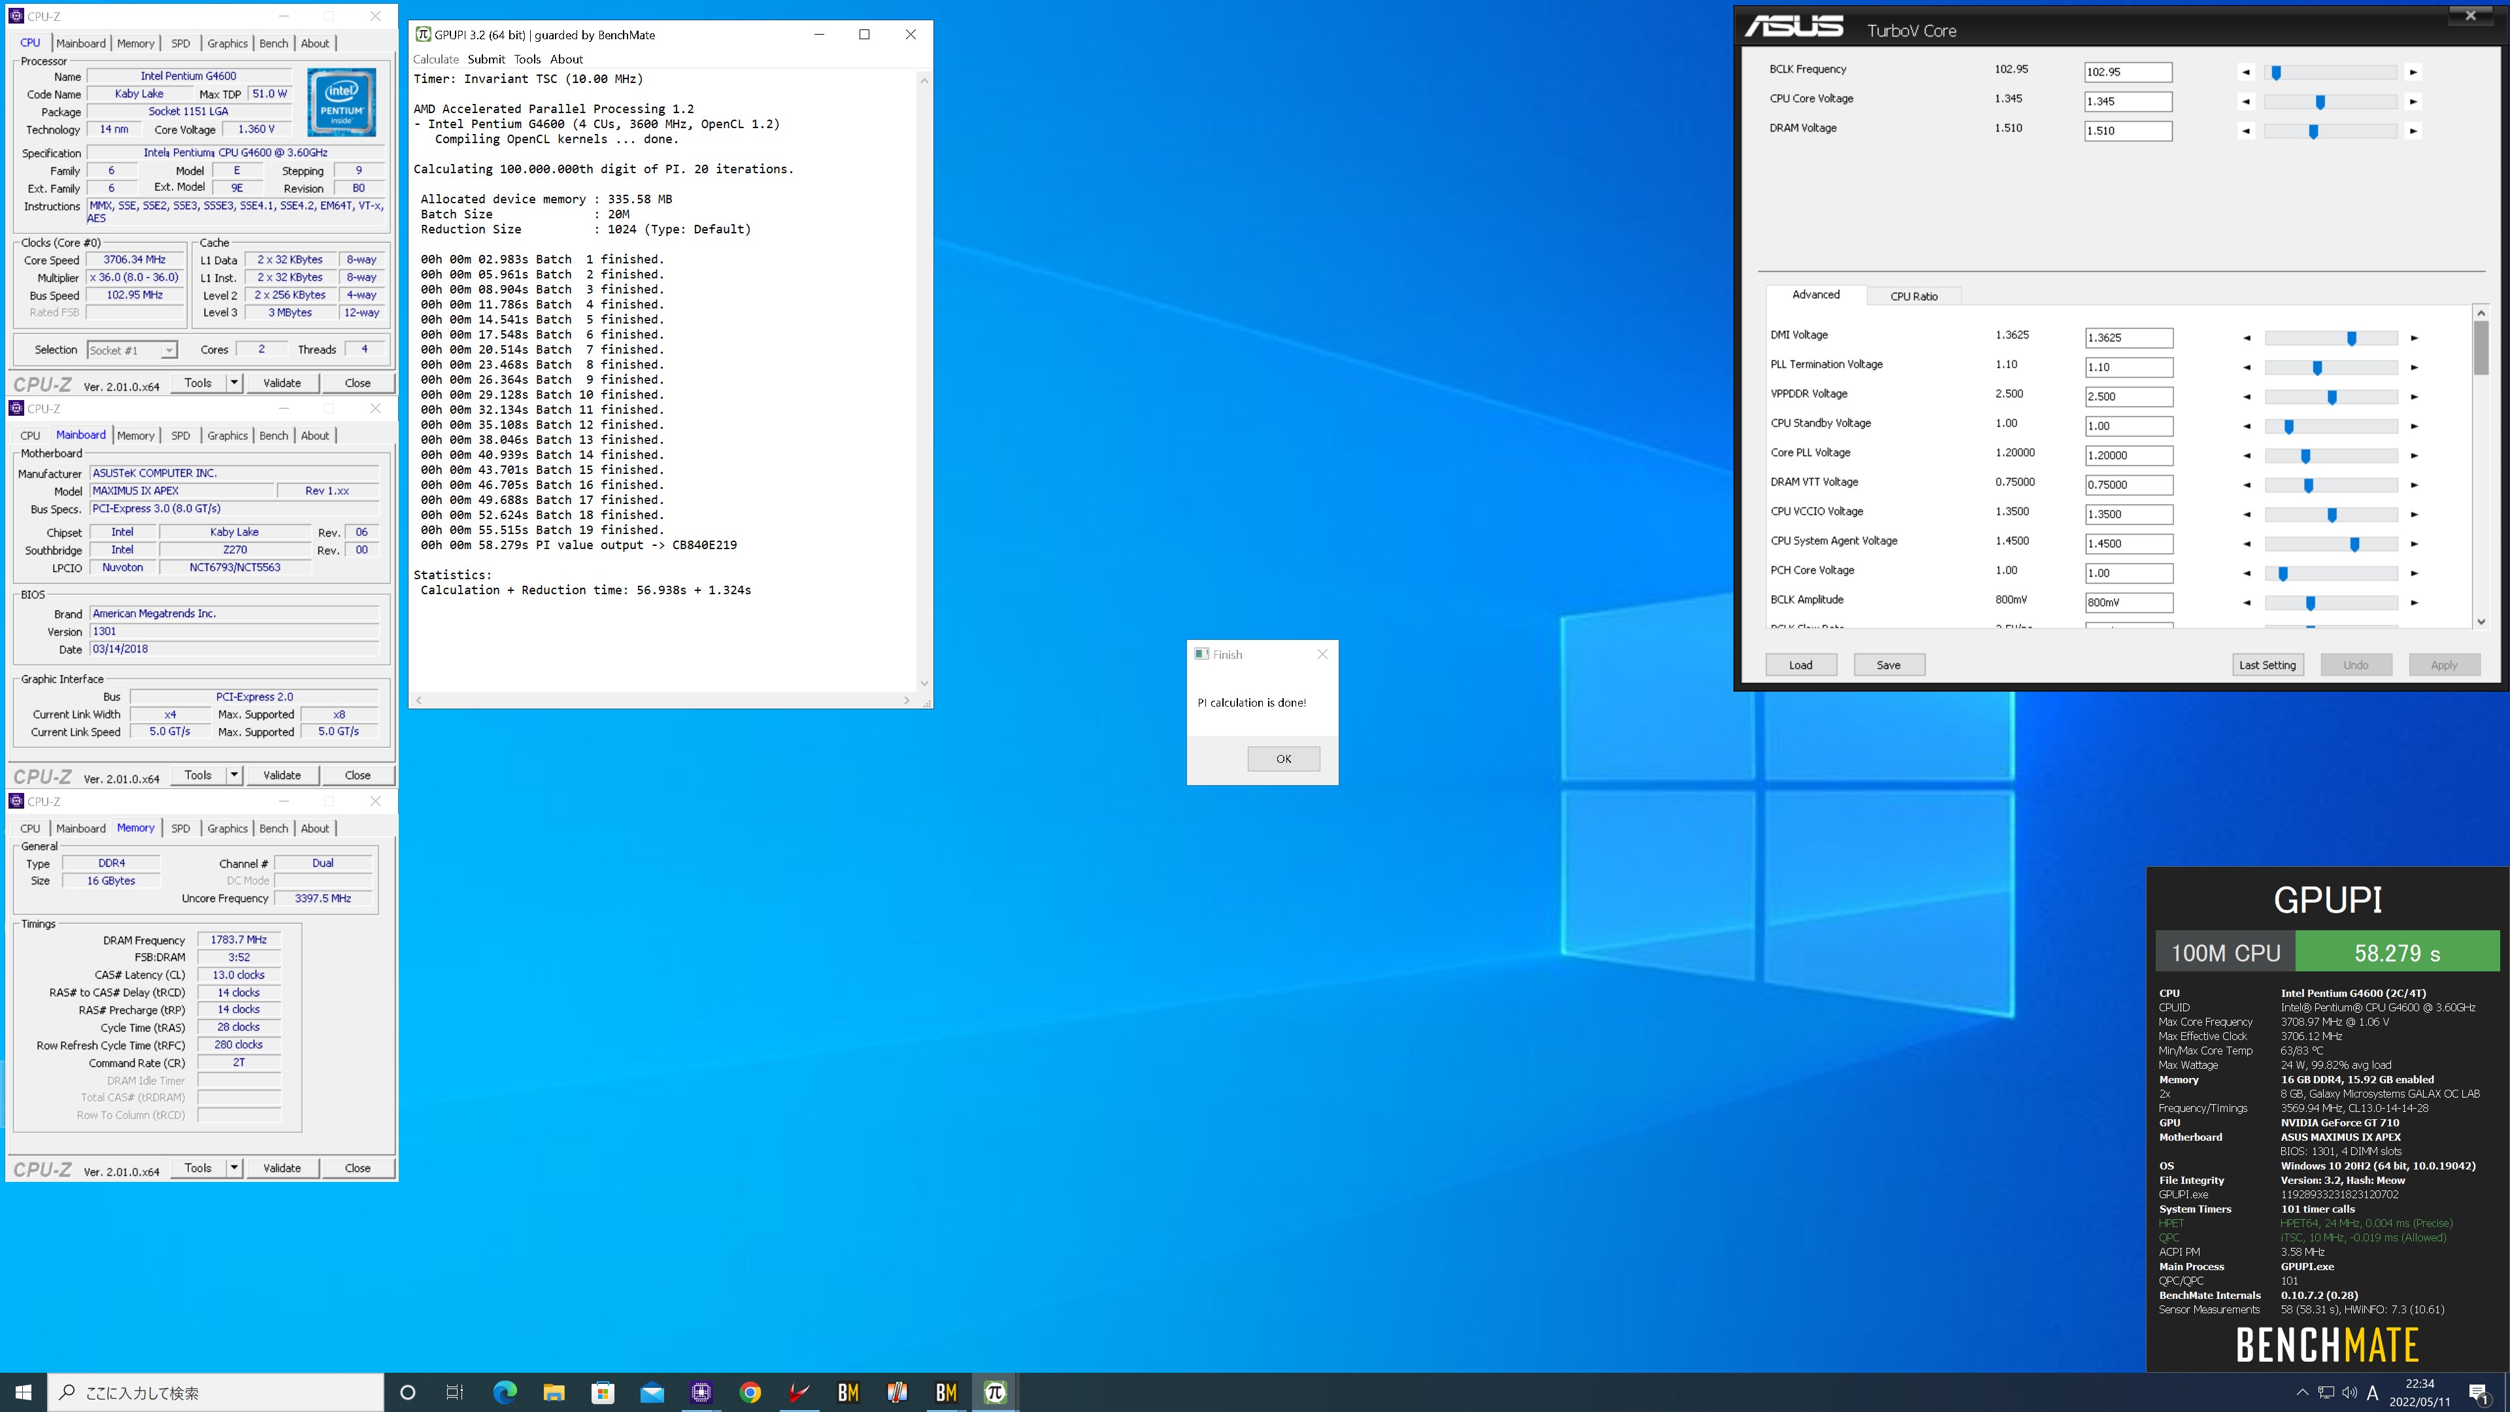Viewport: 2510px width, 1412px height.
Task: Click the Cortana circle on taskbar
Action: pos(407,1392)
